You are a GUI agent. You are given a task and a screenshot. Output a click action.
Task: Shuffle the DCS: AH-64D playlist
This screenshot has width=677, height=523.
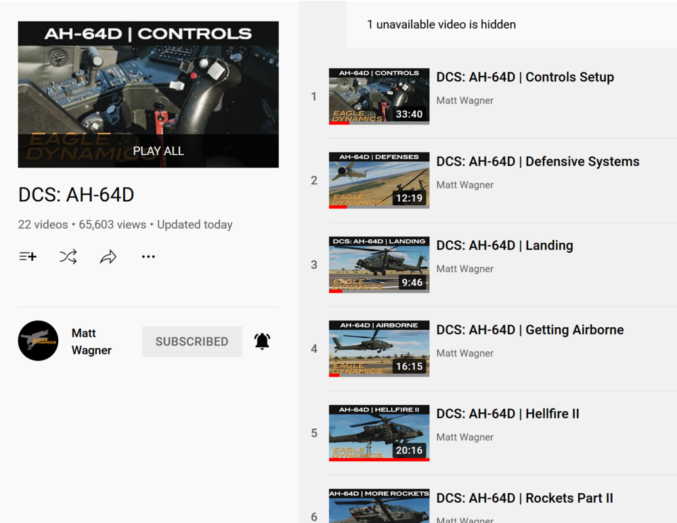coord(68,257)
